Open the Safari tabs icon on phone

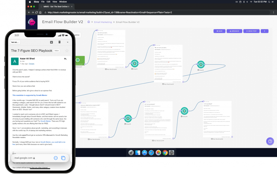point(63,158)
